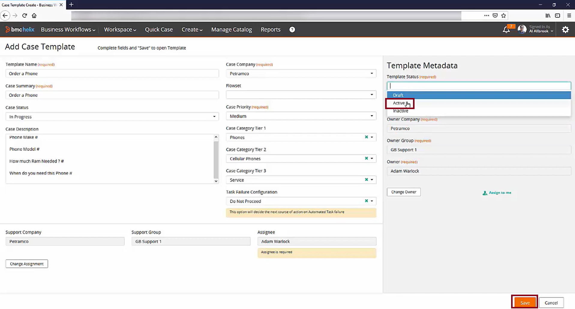Clear the Case Category Tier 1 value
Screen dimensions: 575x309
coord(366,137)
